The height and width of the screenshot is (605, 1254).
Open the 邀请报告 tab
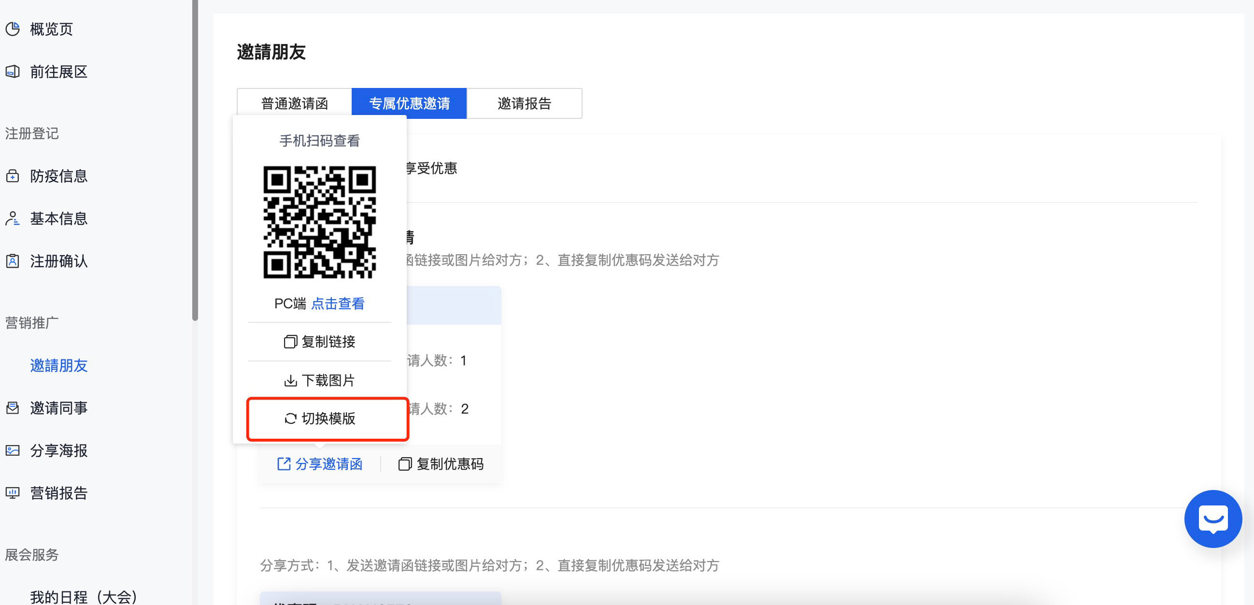tap(524, 104)
